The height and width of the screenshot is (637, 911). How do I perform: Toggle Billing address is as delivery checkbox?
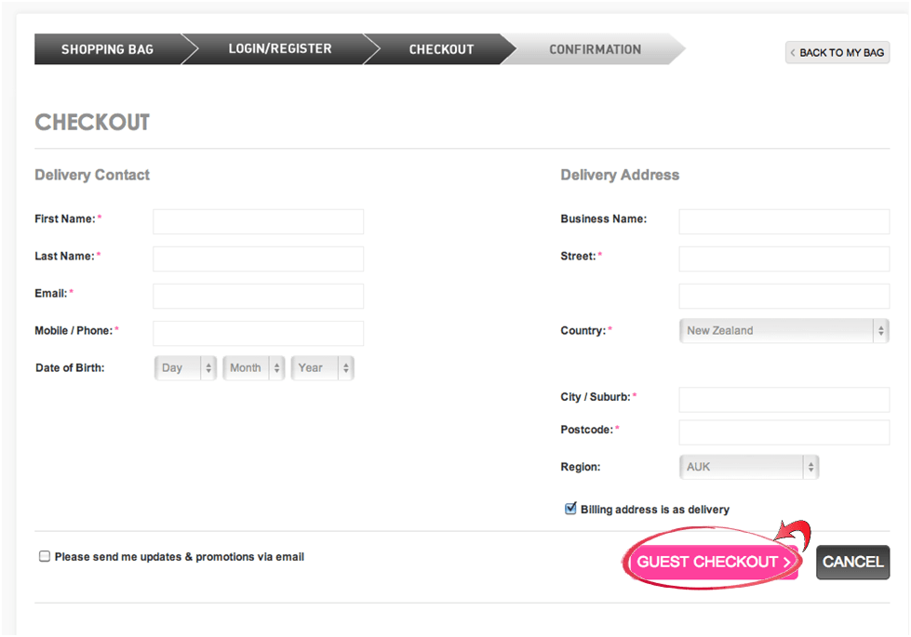click(x=570, y=509)
